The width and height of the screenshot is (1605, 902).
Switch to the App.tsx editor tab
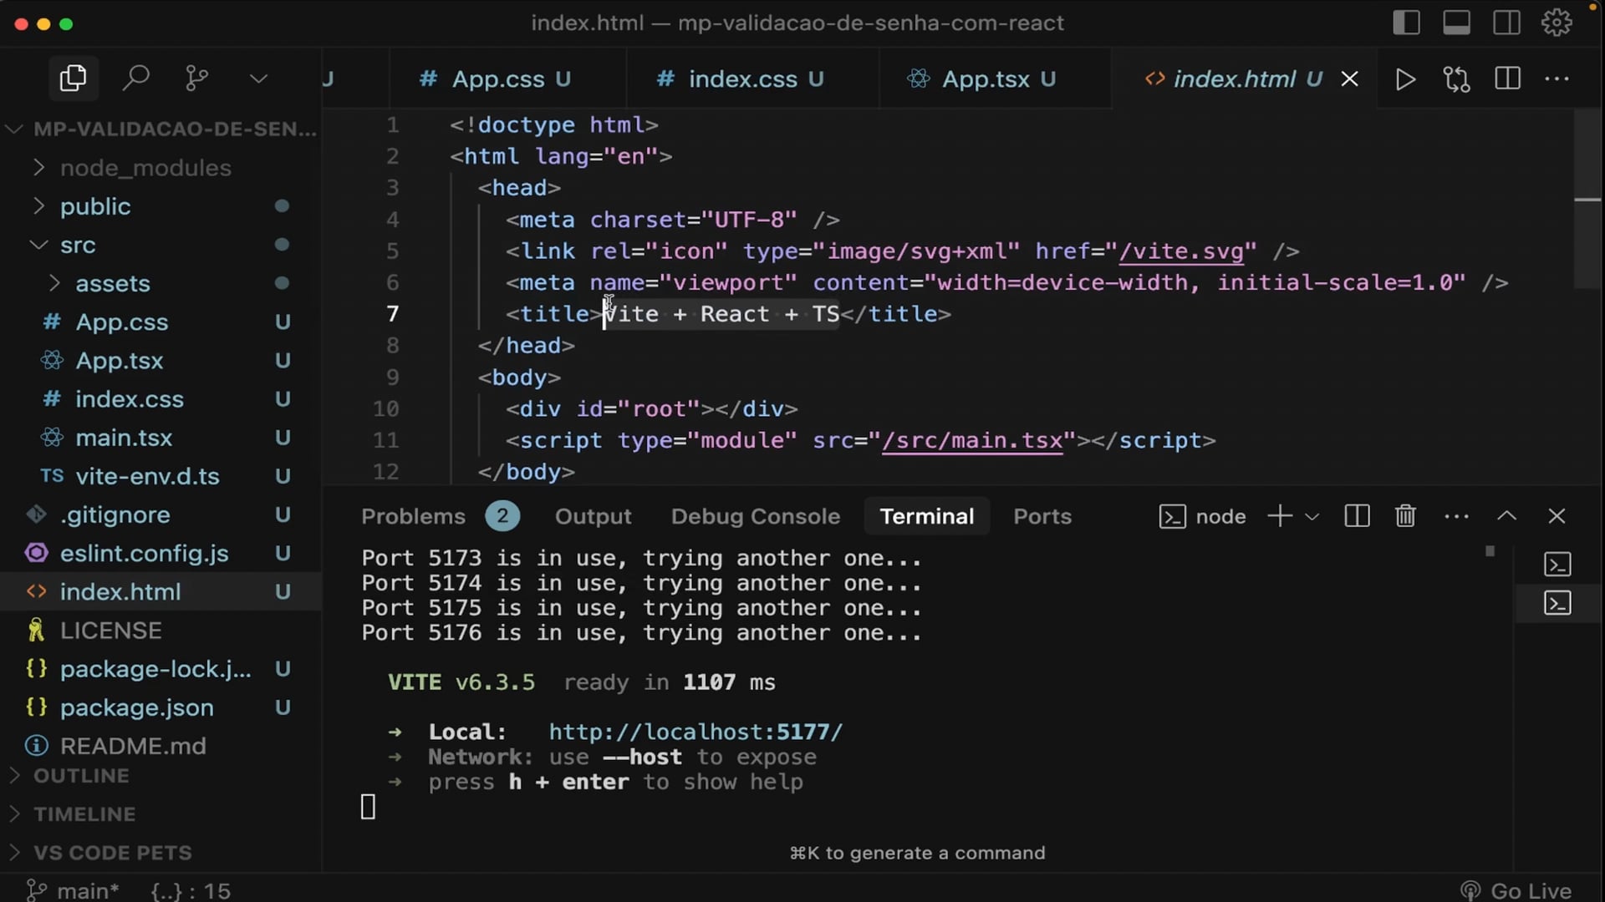coord(986,79)
